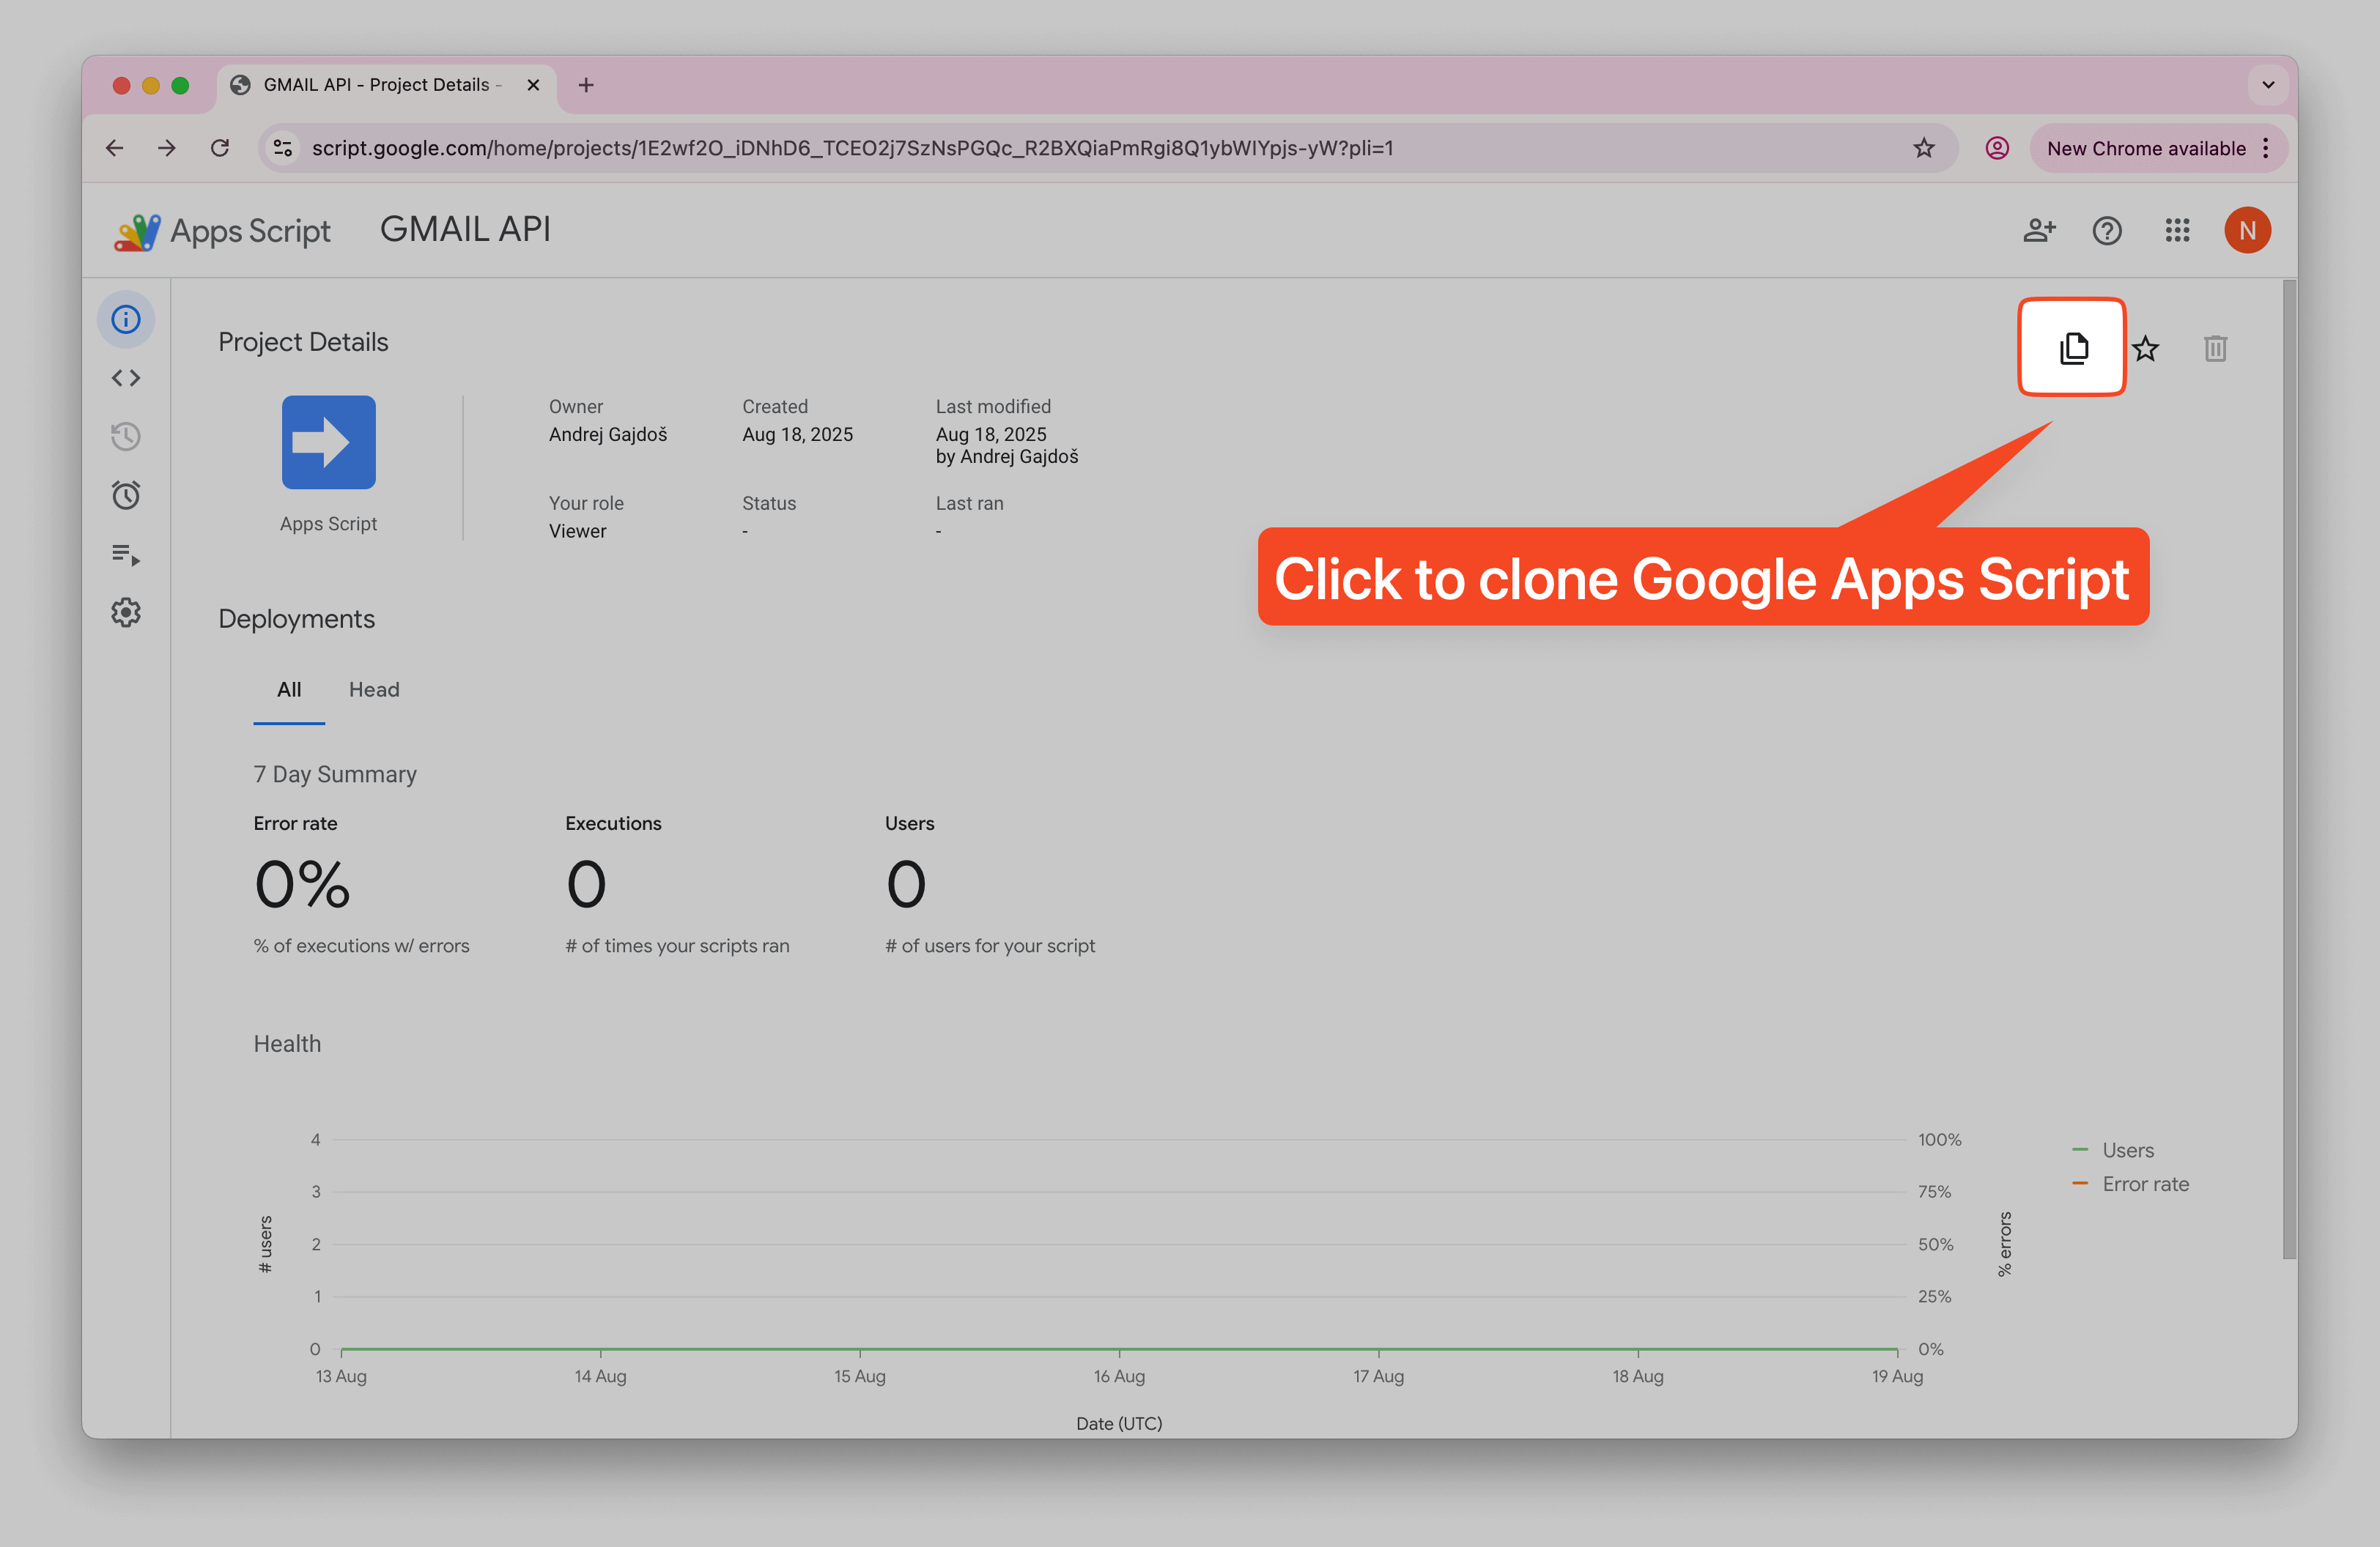
Task: Open the Editor code brackets icon
Action: point(126,378)
